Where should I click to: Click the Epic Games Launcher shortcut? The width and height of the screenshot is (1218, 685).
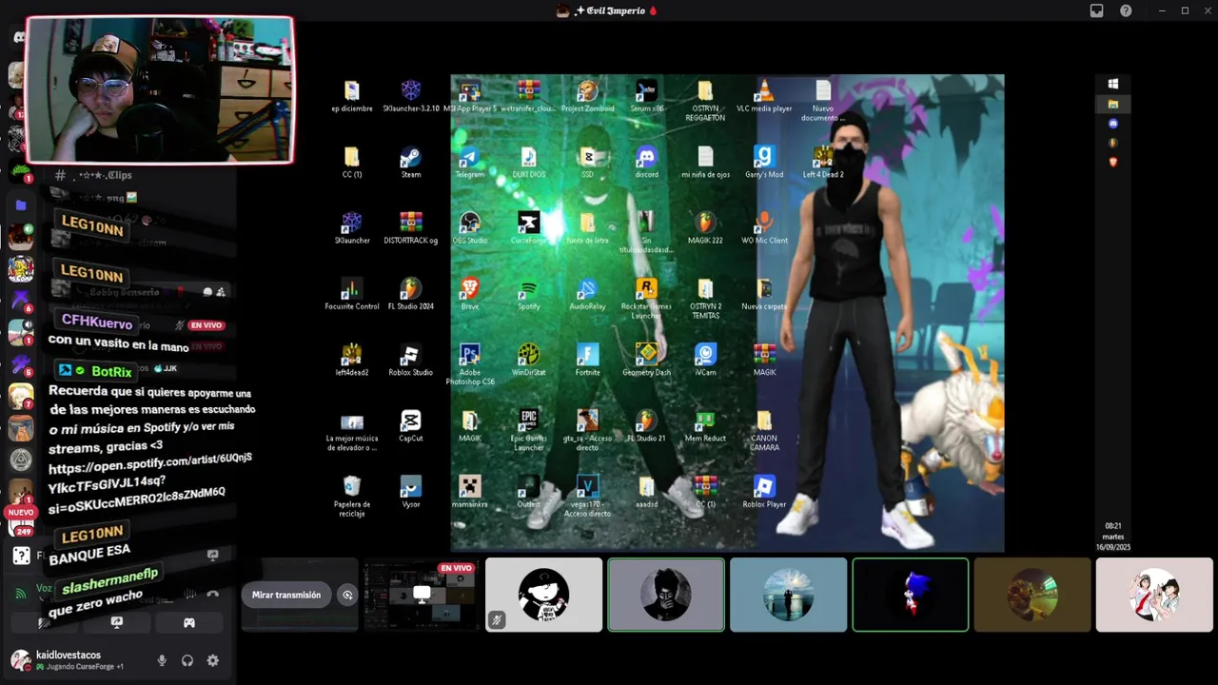point(528,430)
